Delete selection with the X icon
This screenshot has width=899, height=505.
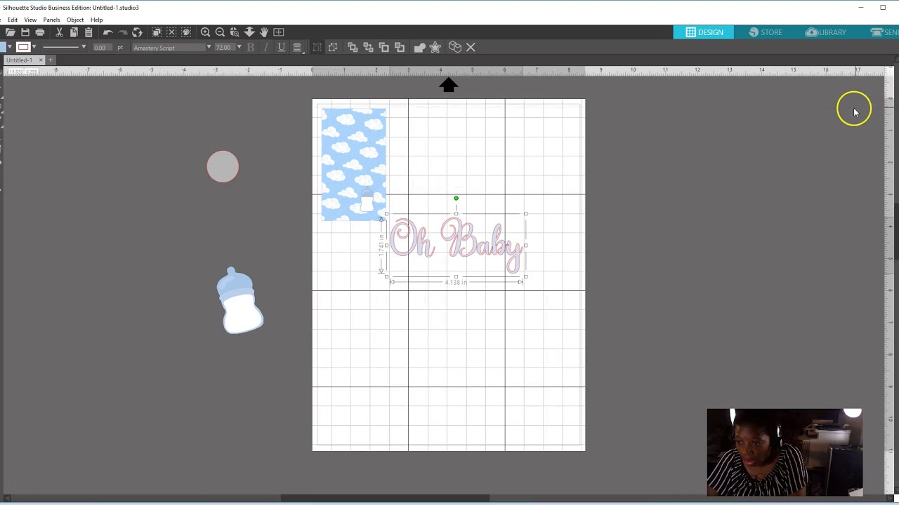click(471, 48)
